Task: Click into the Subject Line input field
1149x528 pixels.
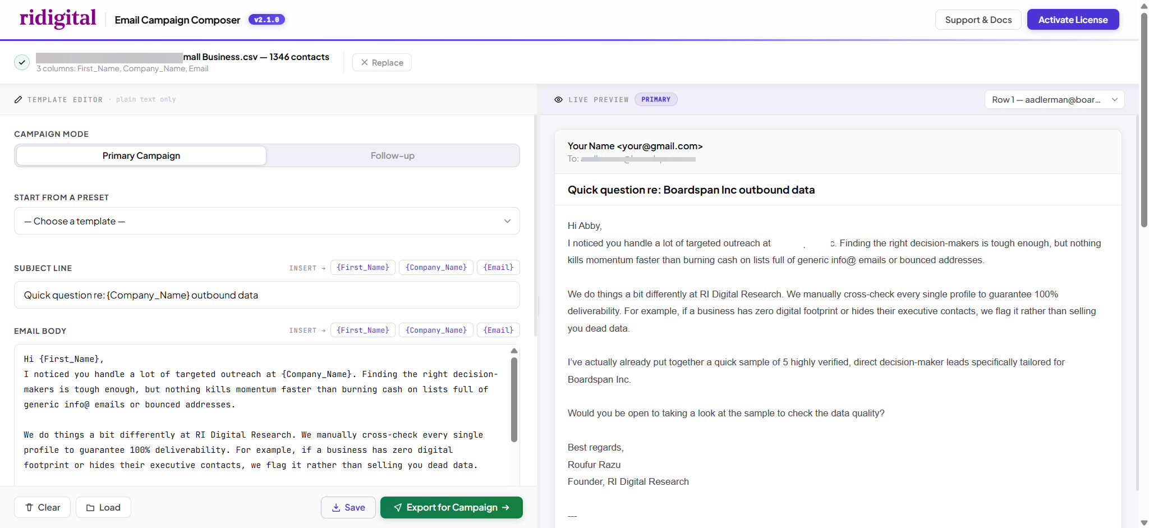Action: (x=267, y=295)
